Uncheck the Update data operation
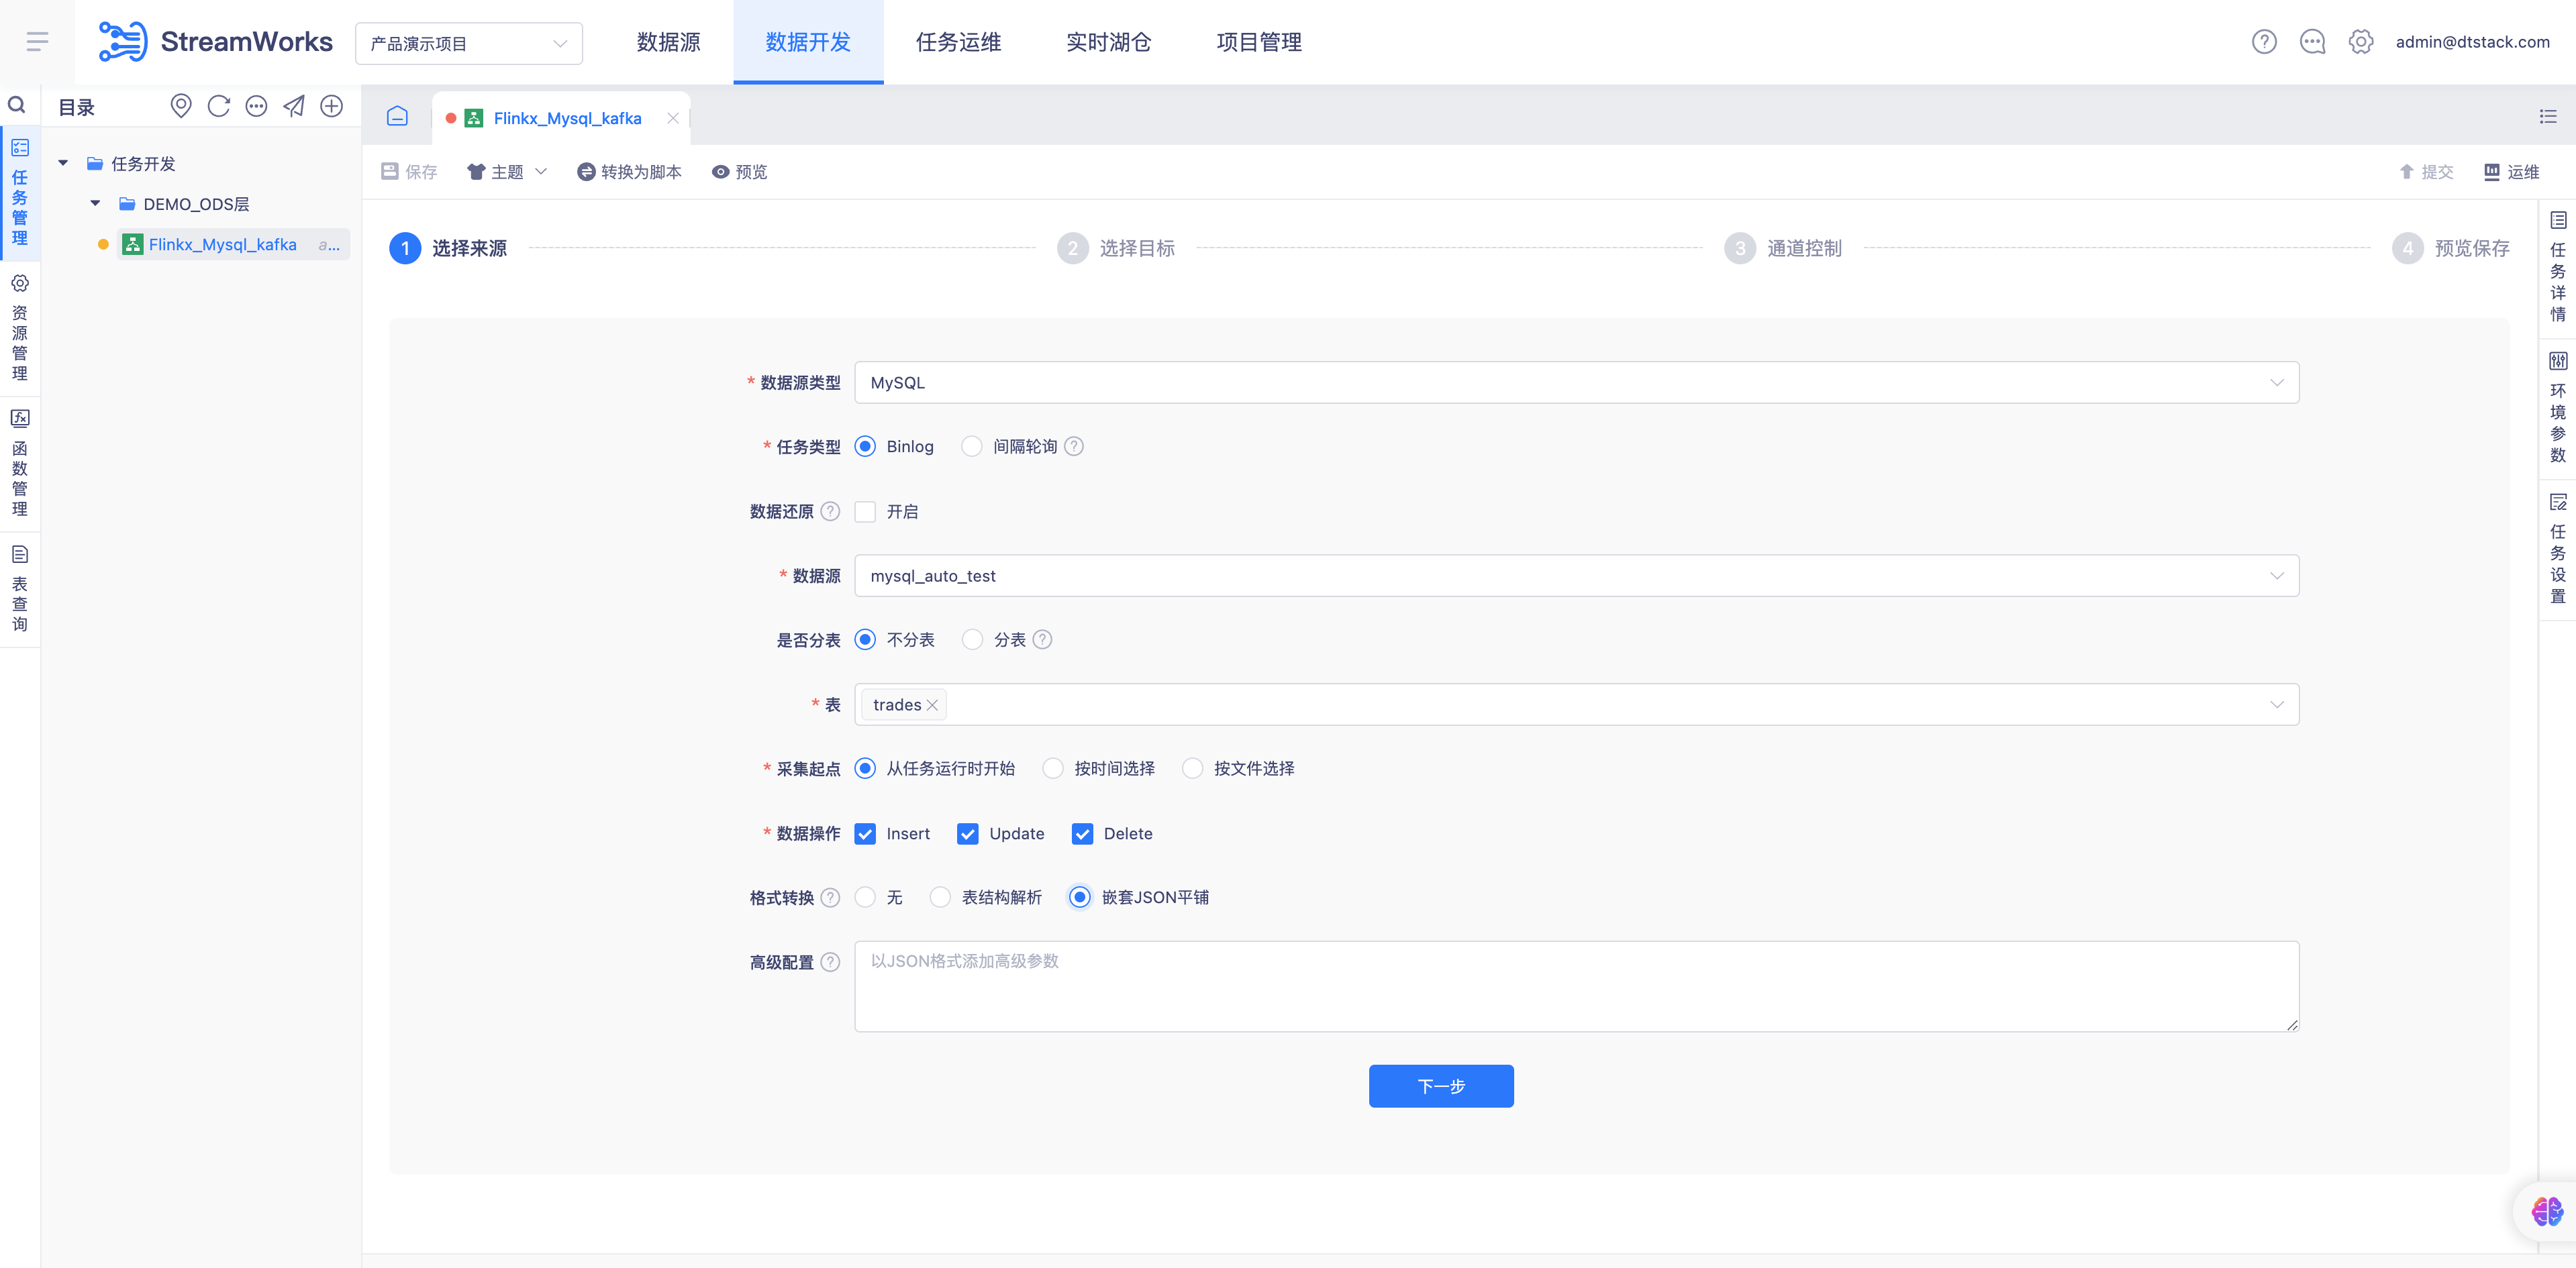This screenshot has width=2576, height=1268. point(967,833)
